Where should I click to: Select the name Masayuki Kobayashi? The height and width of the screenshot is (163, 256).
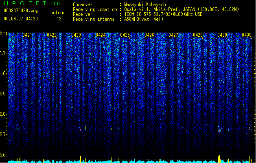pyautogui.click(x=146, y=4)
